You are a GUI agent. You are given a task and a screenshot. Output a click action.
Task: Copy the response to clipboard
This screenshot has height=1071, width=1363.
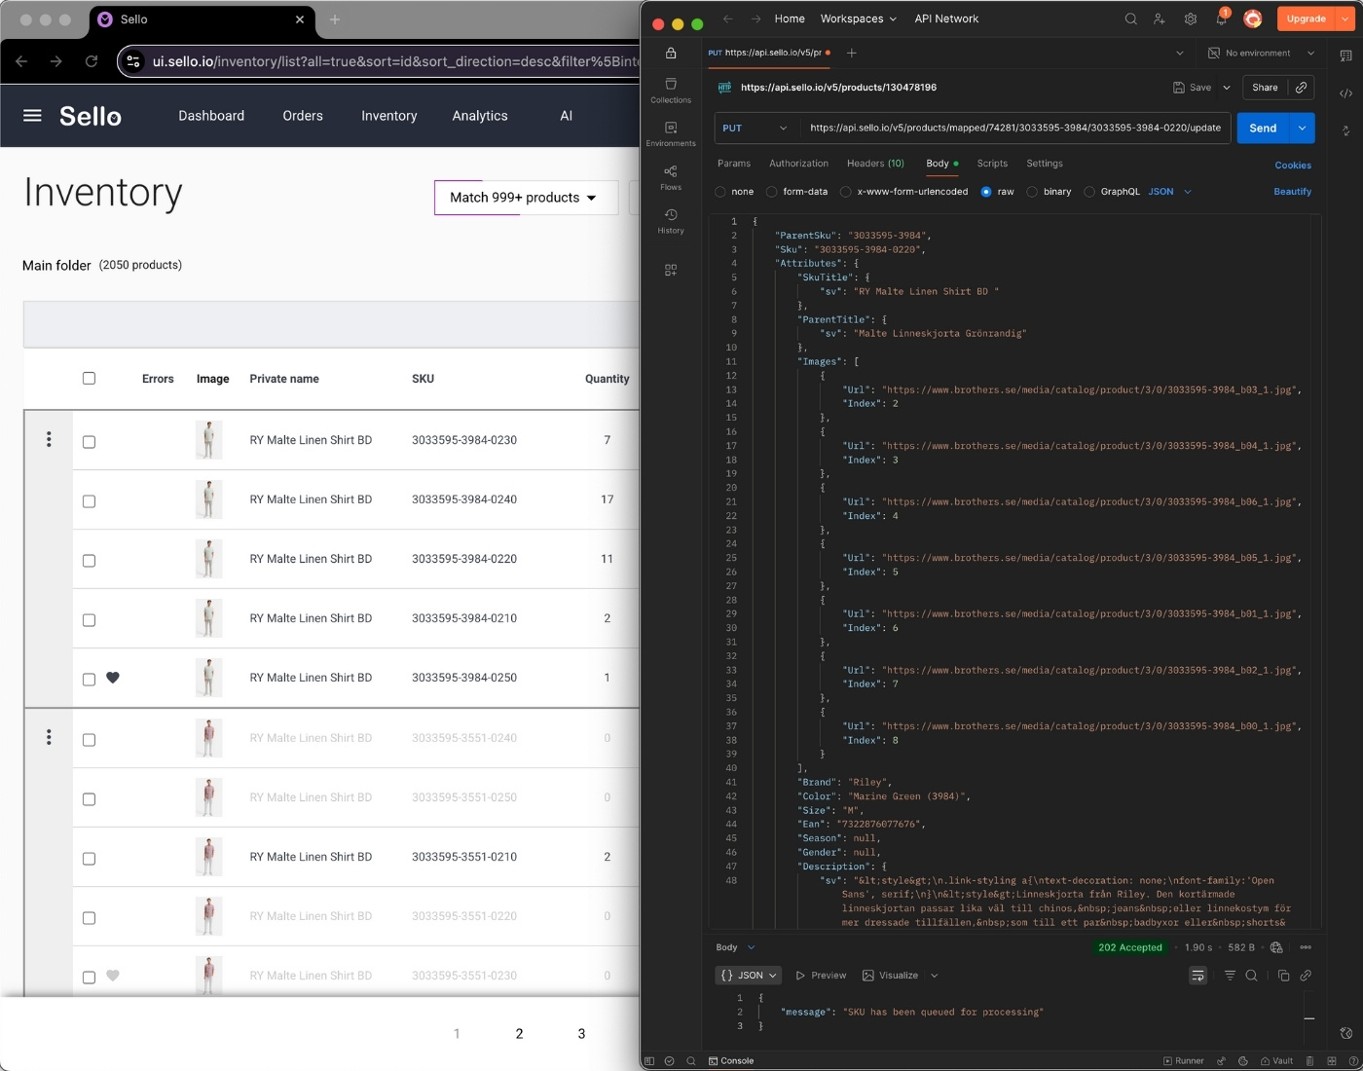tap(1284, 975)
